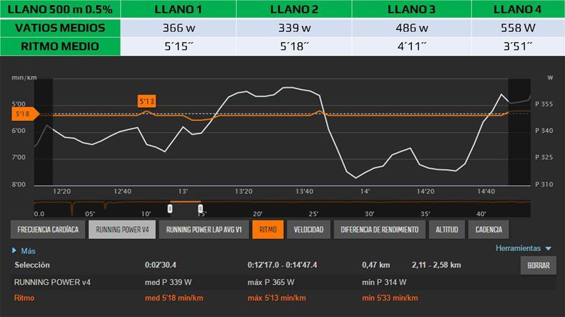Viewport: 565px width, 317px height.
Task: Click the left handle of timeline range selector
Action: (x=170, y=208)
